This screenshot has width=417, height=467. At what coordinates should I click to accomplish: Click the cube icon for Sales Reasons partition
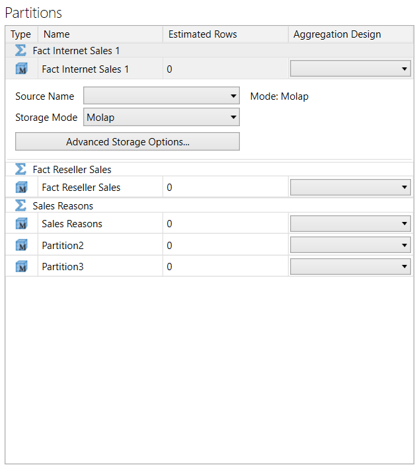[21, 224]
